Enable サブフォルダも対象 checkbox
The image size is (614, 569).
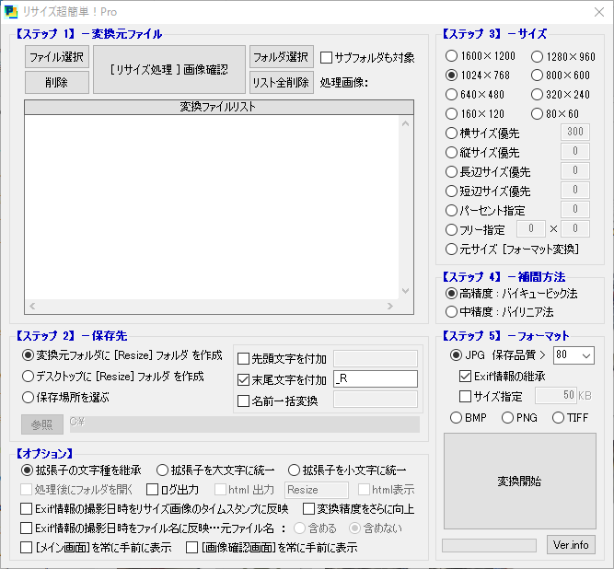326,57
